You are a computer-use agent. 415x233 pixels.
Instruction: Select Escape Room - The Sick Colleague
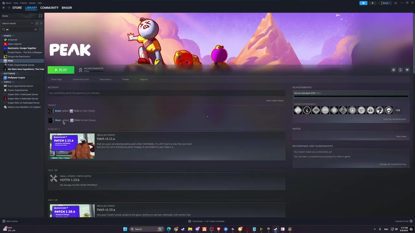click(25, 52)
